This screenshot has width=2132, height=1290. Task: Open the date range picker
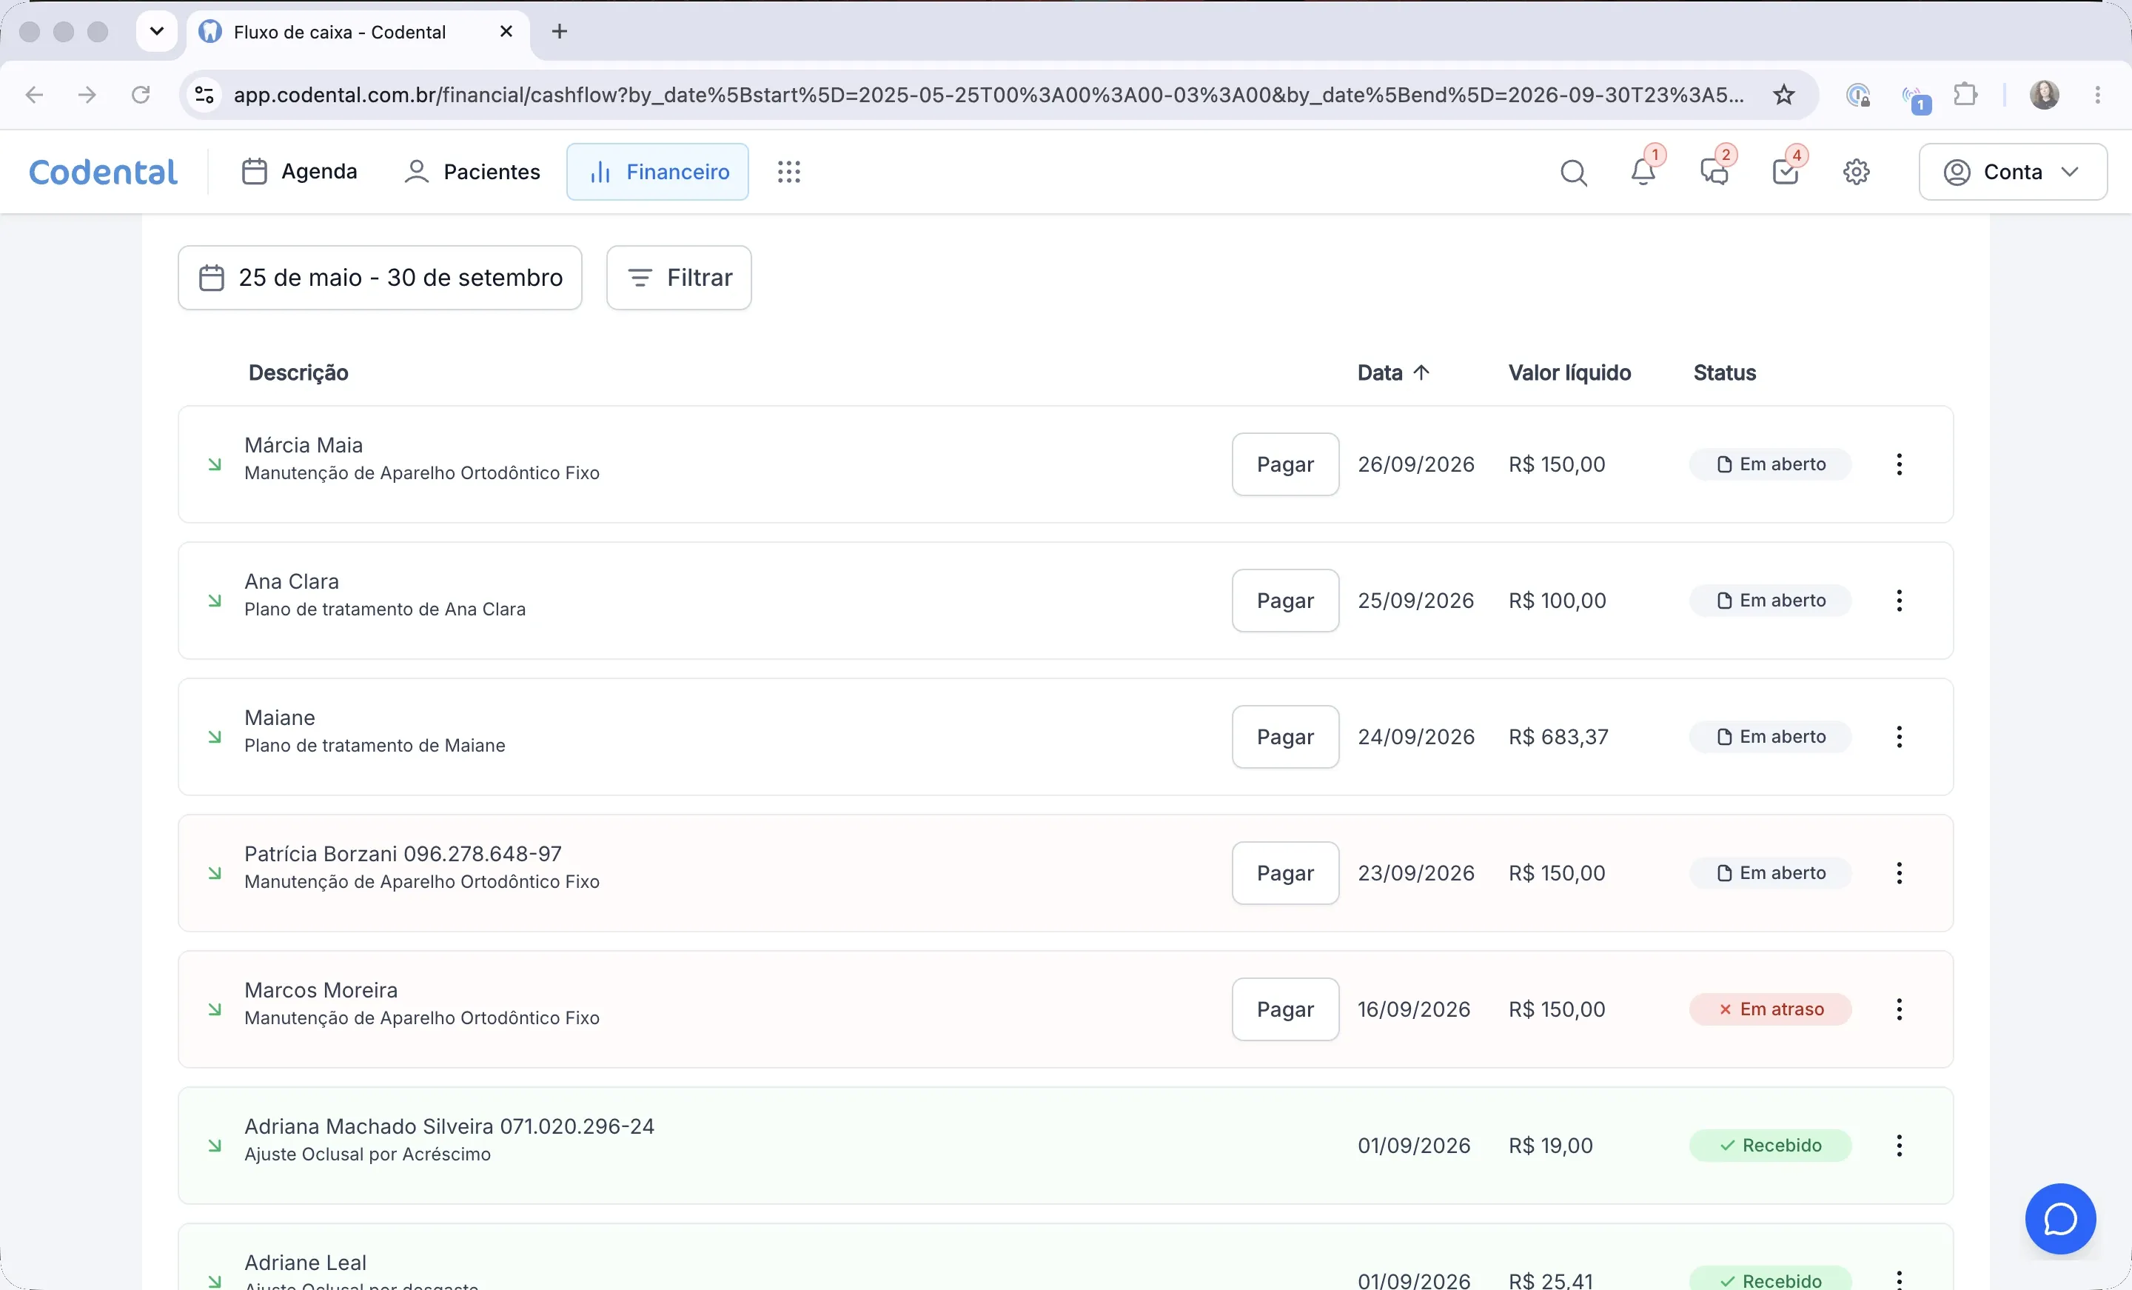[380, 278]
